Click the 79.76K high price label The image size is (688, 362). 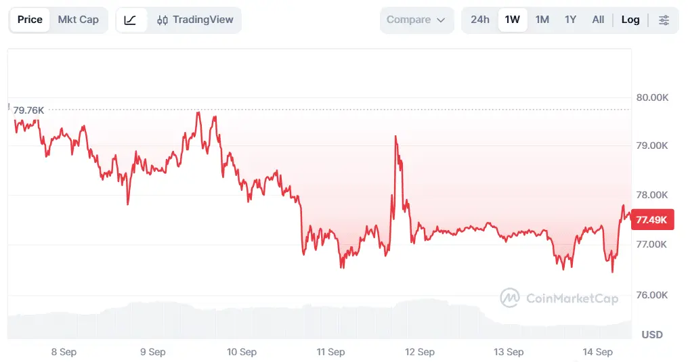click(28, 110)
